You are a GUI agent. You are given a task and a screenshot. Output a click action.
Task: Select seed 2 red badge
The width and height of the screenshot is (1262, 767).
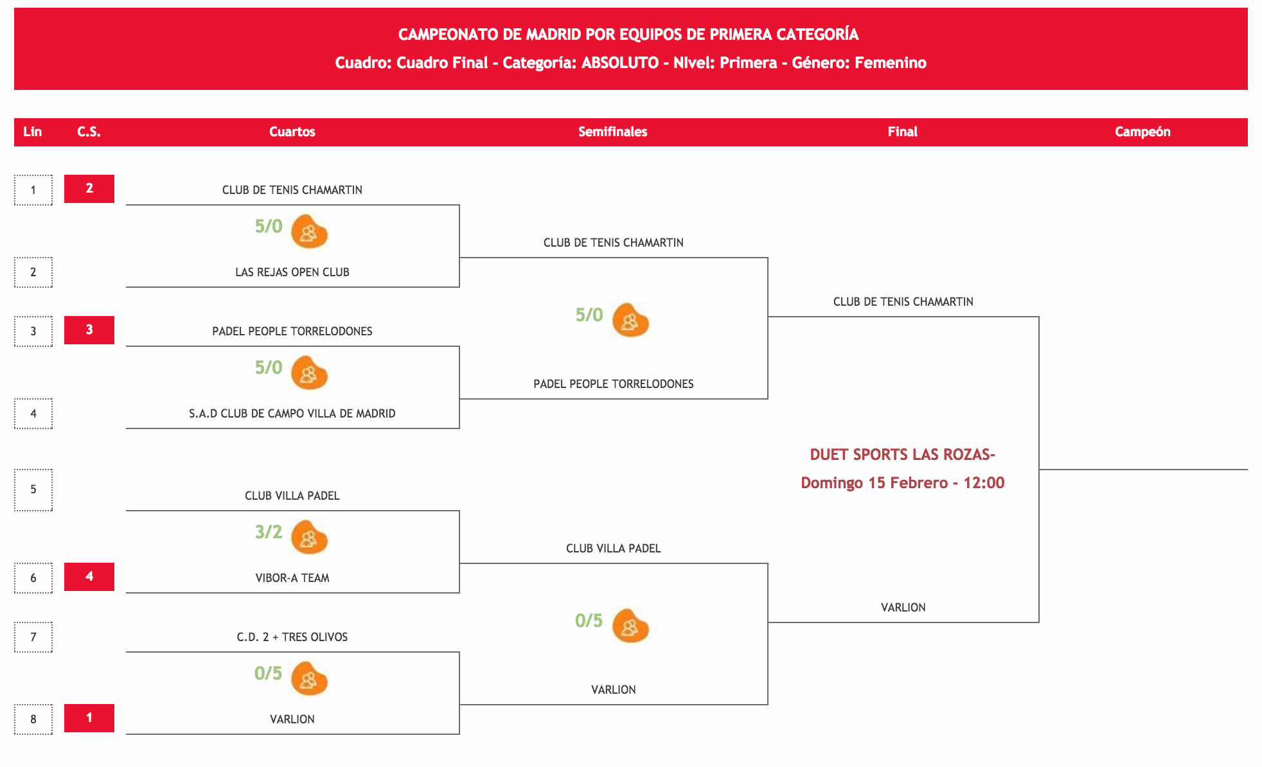tap(89, 188)
